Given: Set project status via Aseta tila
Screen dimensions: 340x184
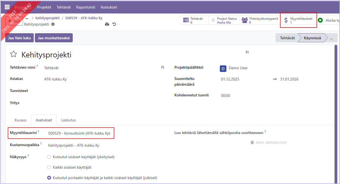Looking at the screenshot, I should 224,23.
